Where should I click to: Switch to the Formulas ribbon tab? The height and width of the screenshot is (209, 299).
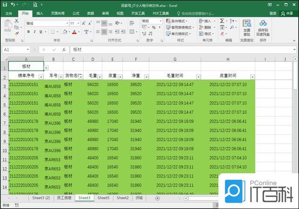76,13
